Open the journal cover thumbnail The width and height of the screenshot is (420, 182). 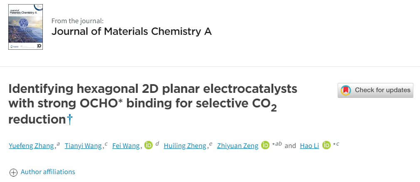point(25,27)
